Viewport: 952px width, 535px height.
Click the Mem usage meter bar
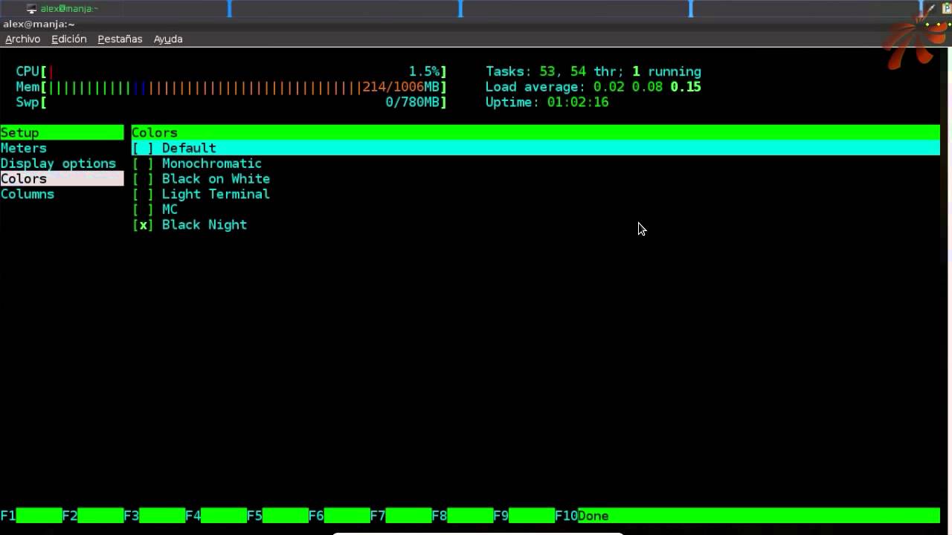click(x=231, y=87)
